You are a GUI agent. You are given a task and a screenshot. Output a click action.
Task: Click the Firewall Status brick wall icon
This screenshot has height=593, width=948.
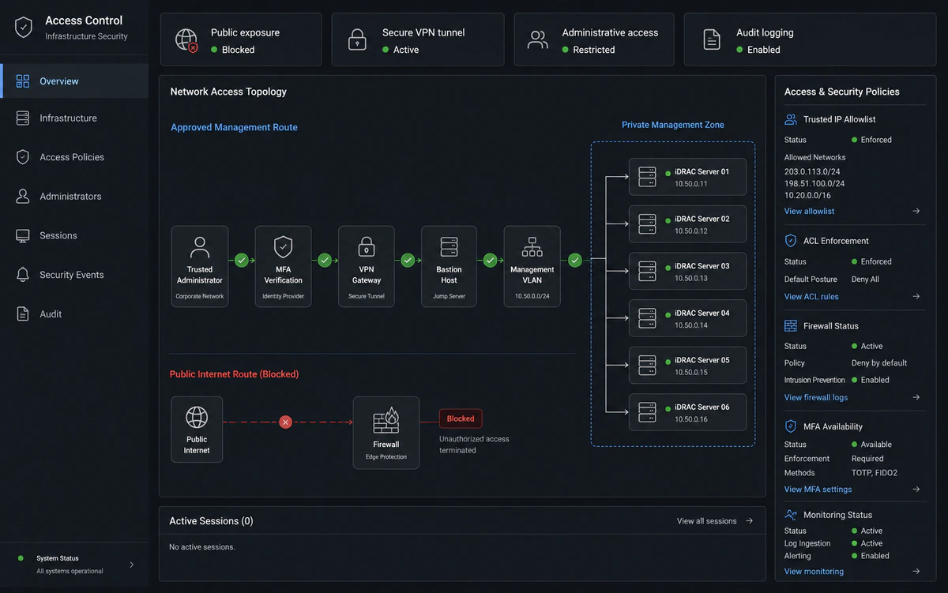click(791, 325)
